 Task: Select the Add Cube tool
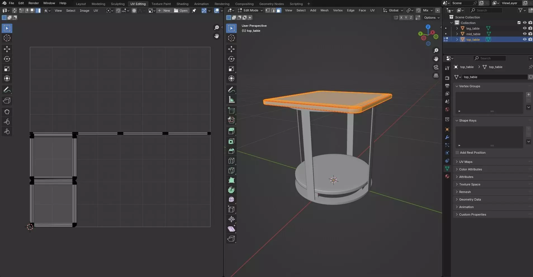click(x=231, y=111)
